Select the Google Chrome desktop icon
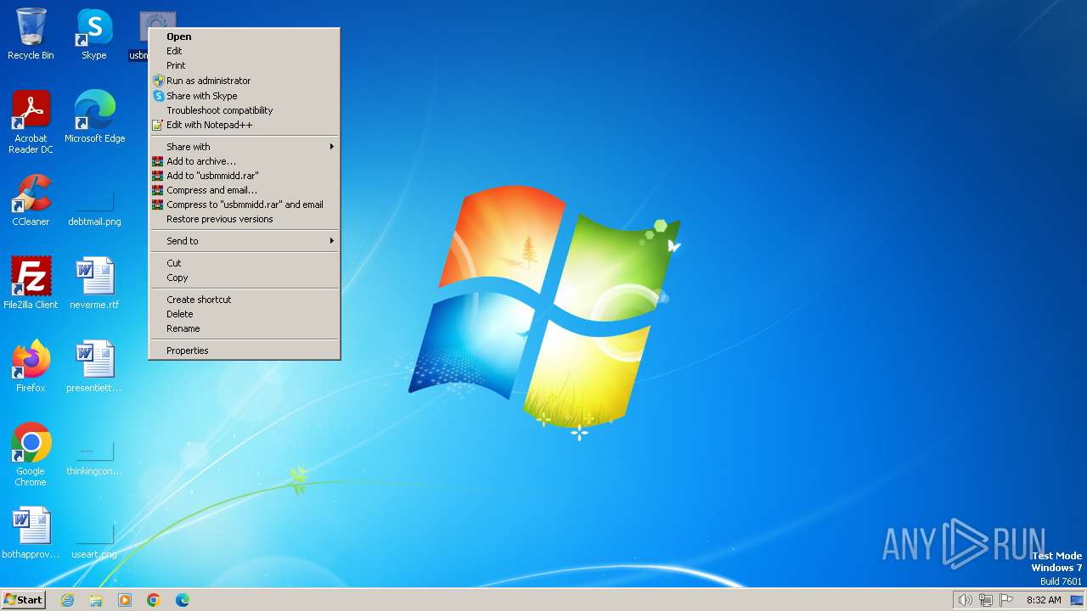The width and height of the screenshot is (1087, 611). click(x=31, y=455)
